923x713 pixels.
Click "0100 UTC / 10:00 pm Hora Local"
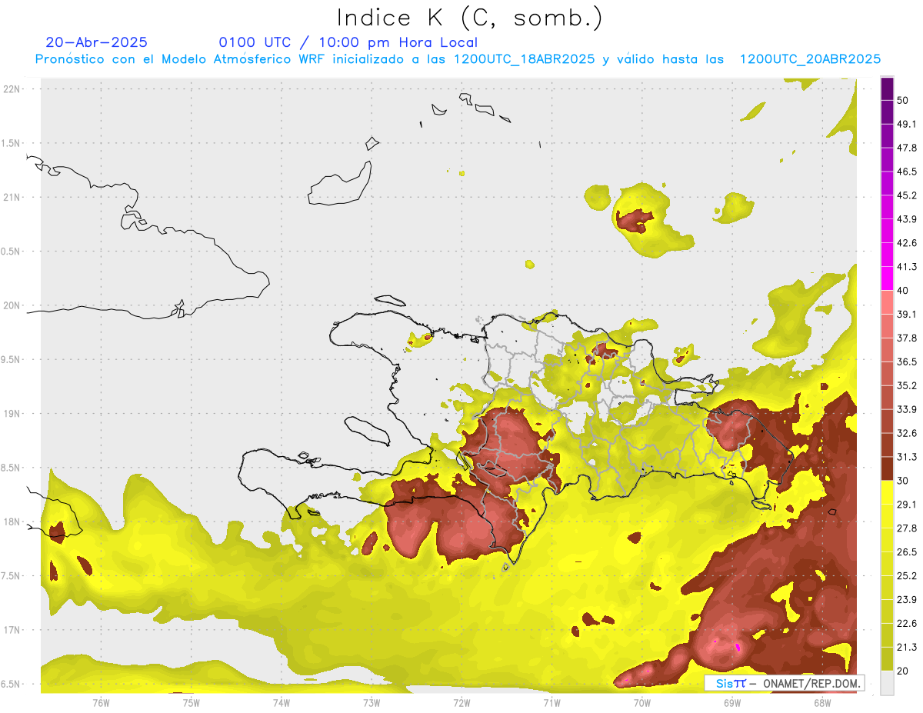348,42
